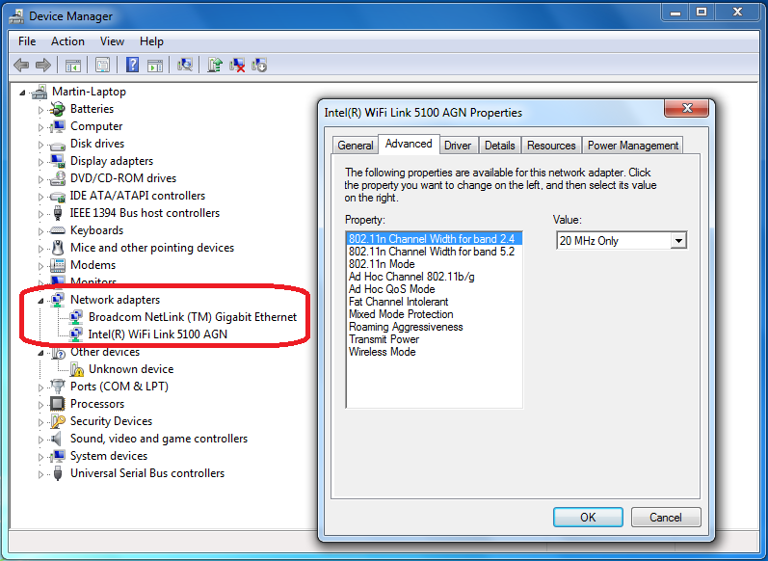Expand the Display adapters node

41,161
